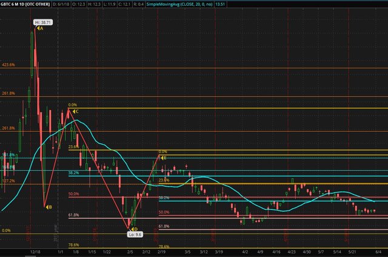Image resolution: width=388 pixels, height=257 pixels.
Task: Select the Hi: 38.71 price bubble
Action: (43, 22)
